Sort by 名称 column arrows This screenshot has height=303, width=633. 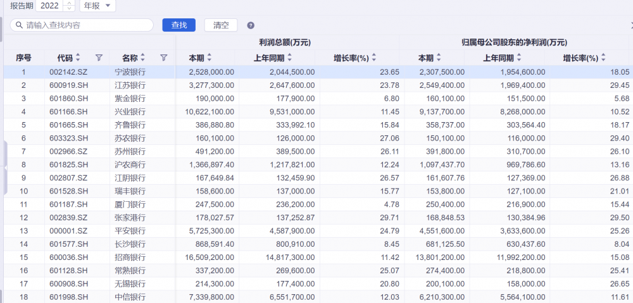point(142,58)
